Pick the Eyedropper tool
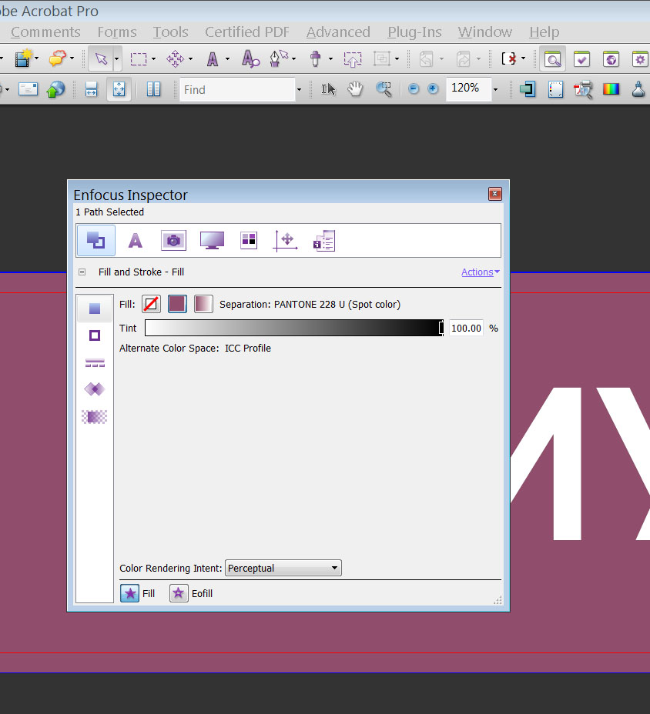 pos(316,58)
